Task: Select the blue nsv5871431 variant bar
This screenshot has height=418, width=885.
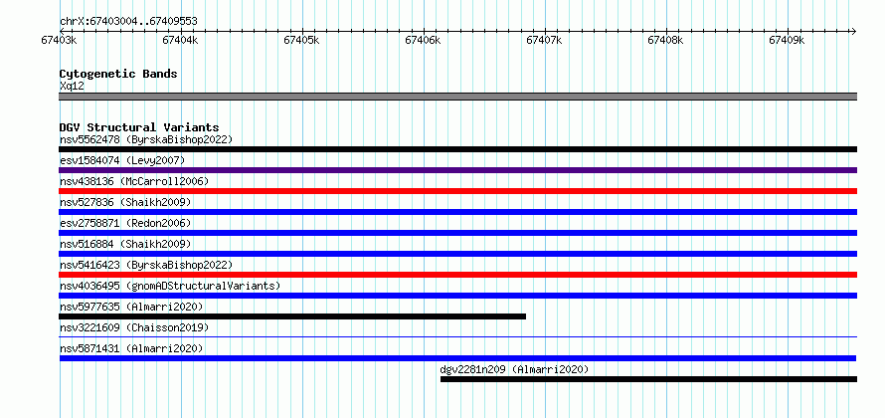Action: (x=457, y=358)
